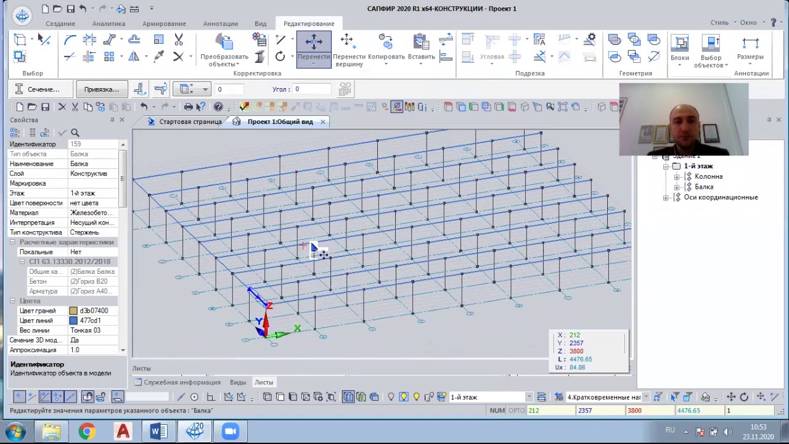Click the Угол input field
This screenshot has width=789, height=444.
point(312,89)
